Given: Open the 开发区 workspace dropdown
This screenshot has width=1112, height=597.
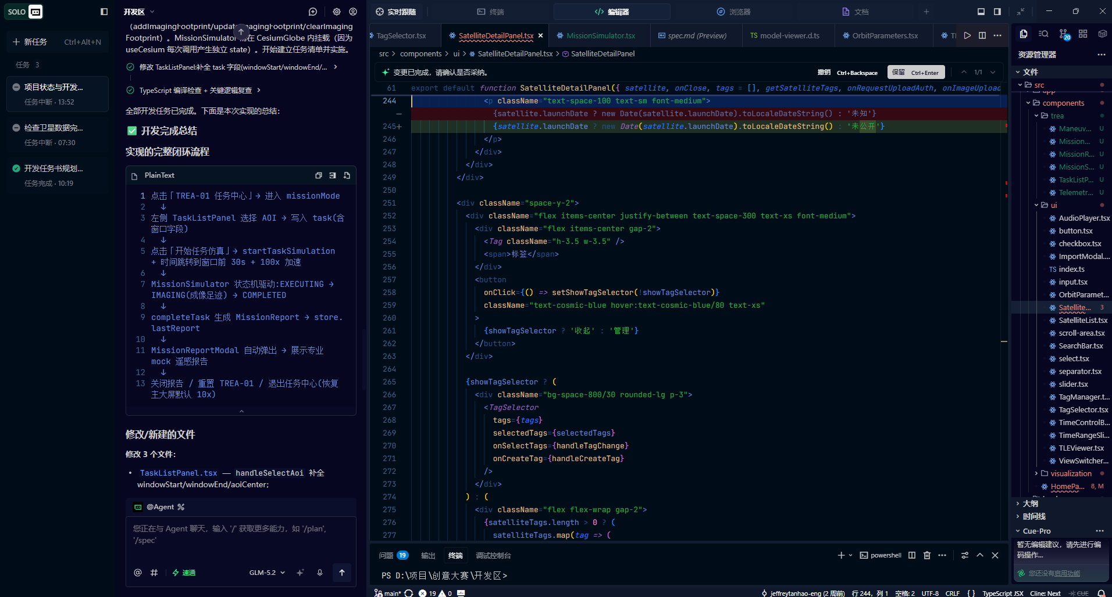Looking at the screenshot, I should click(x=139, y=12).
